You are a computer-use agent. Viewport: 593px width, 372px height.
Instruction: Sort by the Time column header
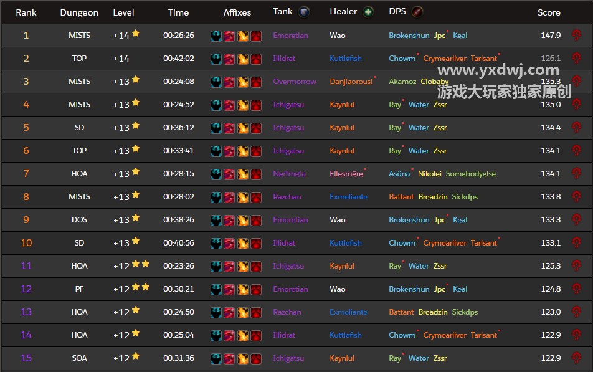178,12
